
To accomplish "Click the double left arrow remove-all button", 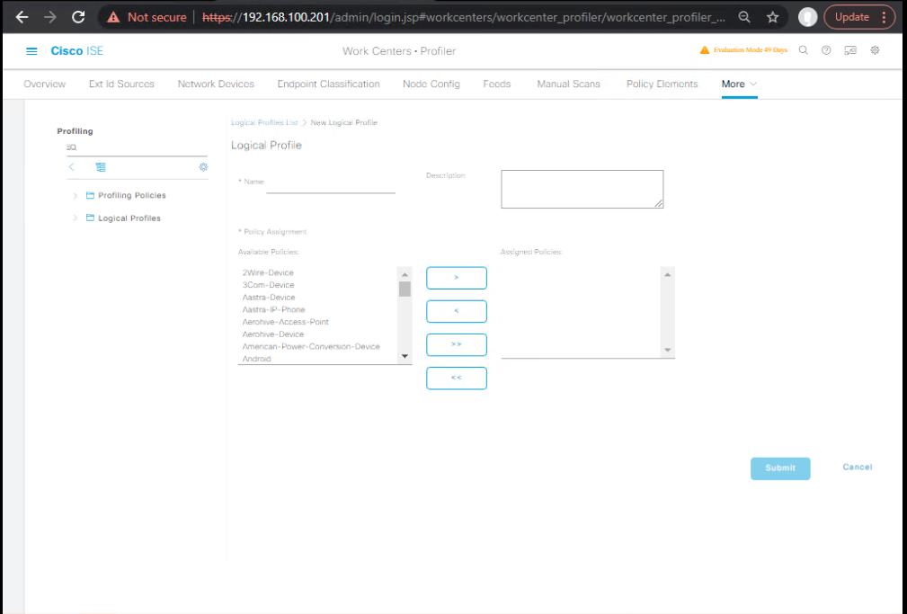I will point(457,378).
